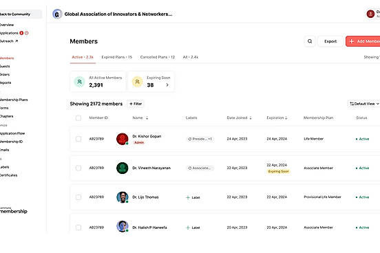Open Outreach in sidebar
This screenshot has height=253, width=380.
(7, 41)
